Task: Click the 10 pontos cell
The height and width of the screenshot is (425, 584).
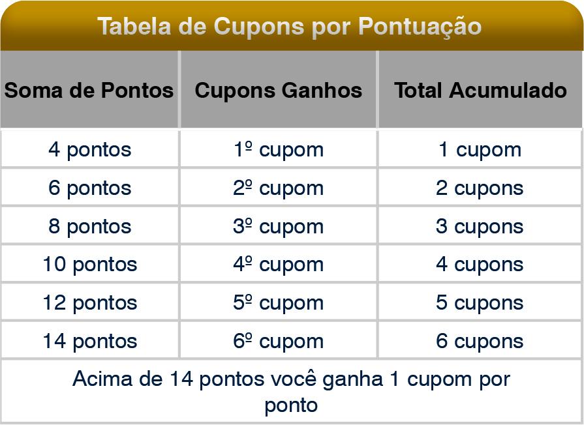Action: pyautogui.click(x=90, y=264)
